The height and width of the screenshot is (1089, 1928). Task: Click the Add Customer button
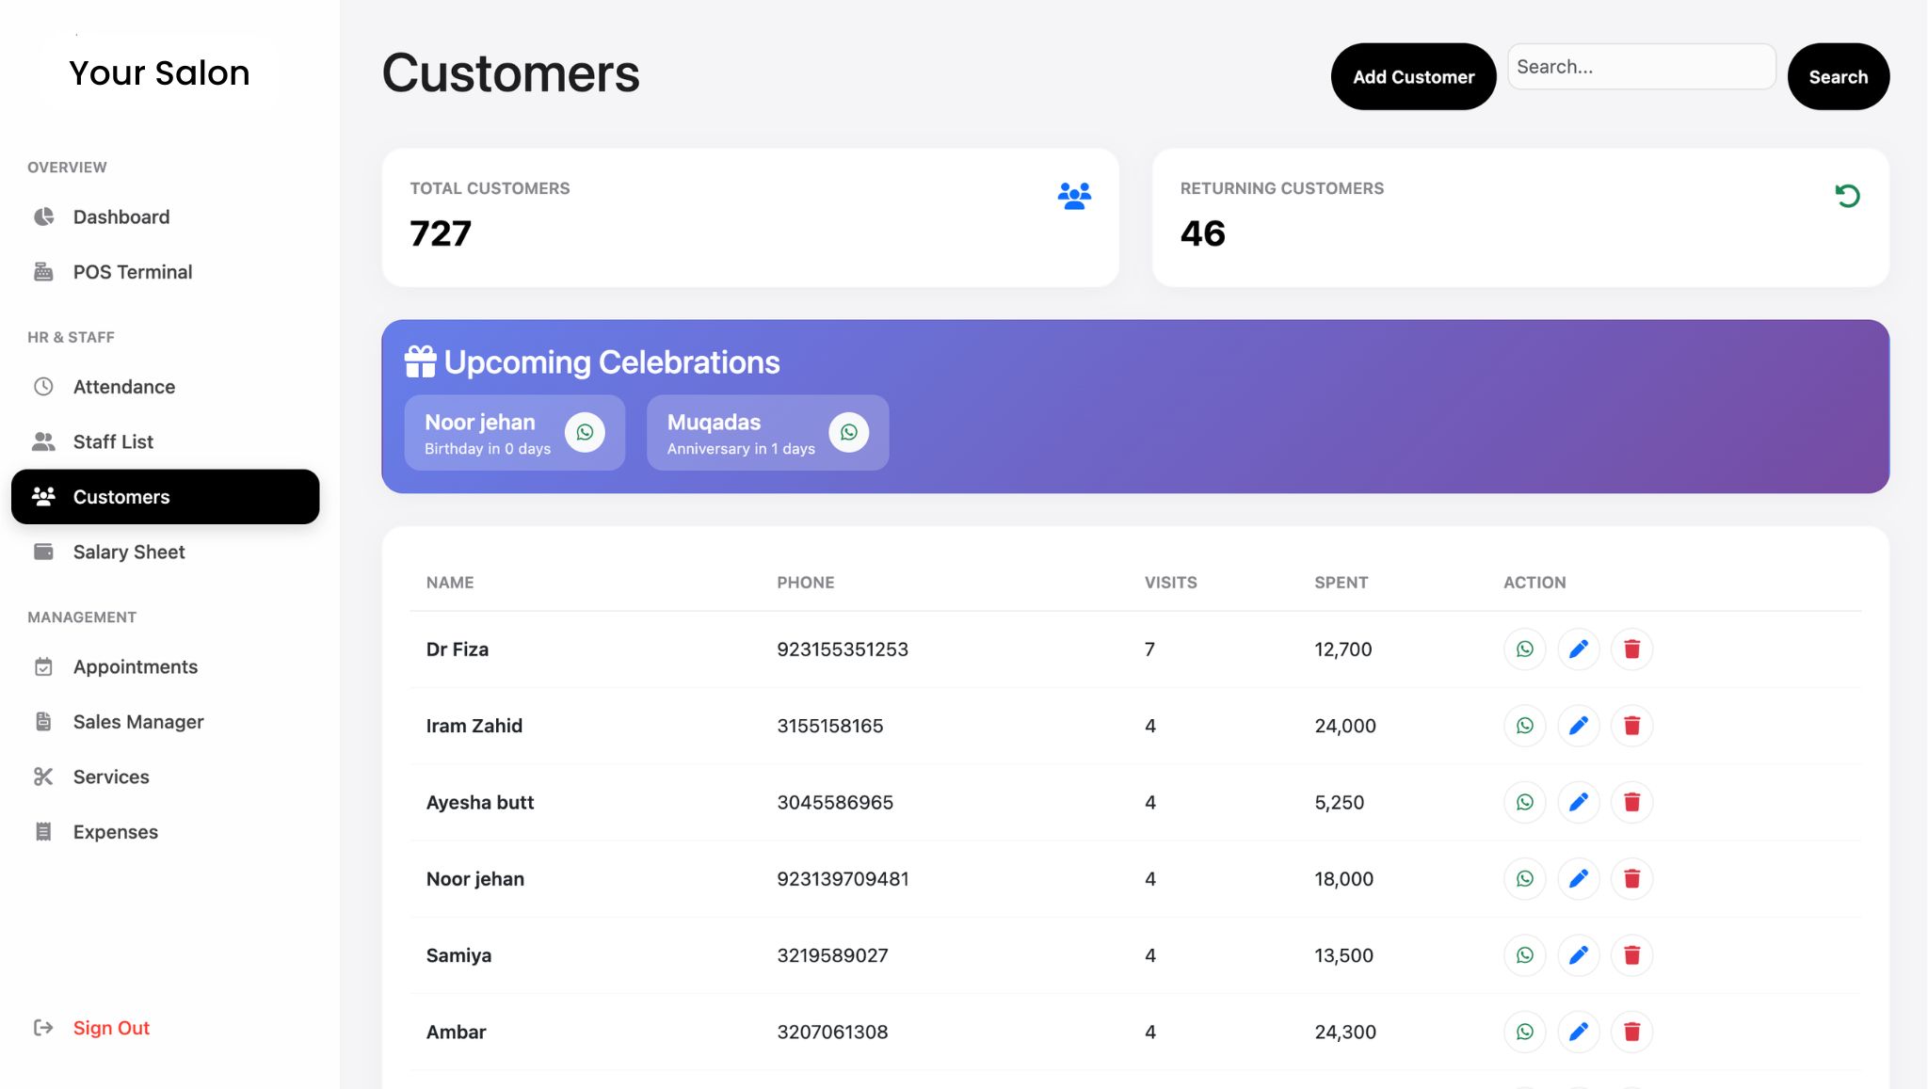[x=1413, y=76]
